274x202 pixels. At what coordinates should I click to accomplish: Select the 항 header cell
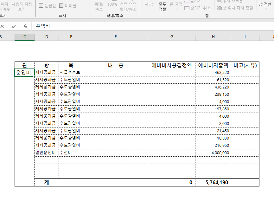click(47, 65)
